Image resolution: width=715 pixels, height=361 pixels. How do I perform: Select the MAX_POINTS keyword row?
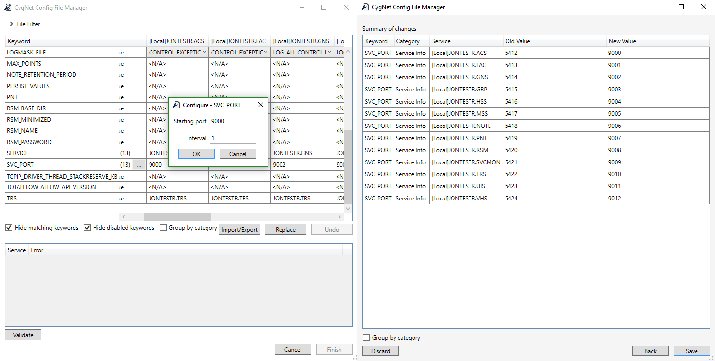[62, 64]
